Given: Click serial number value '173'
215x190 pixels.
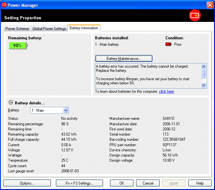Looking at the screenshot, I should pyautogui.click(x=165, y=134).
